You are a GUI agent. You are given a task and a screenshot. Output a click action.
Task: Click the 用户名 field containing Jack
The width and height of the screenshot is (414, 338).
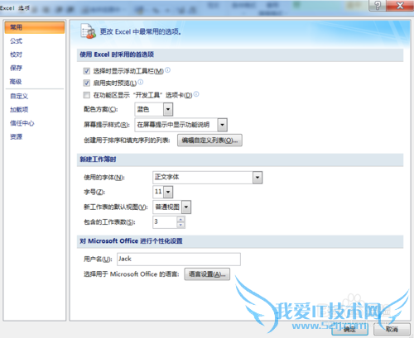pos(179,259)
